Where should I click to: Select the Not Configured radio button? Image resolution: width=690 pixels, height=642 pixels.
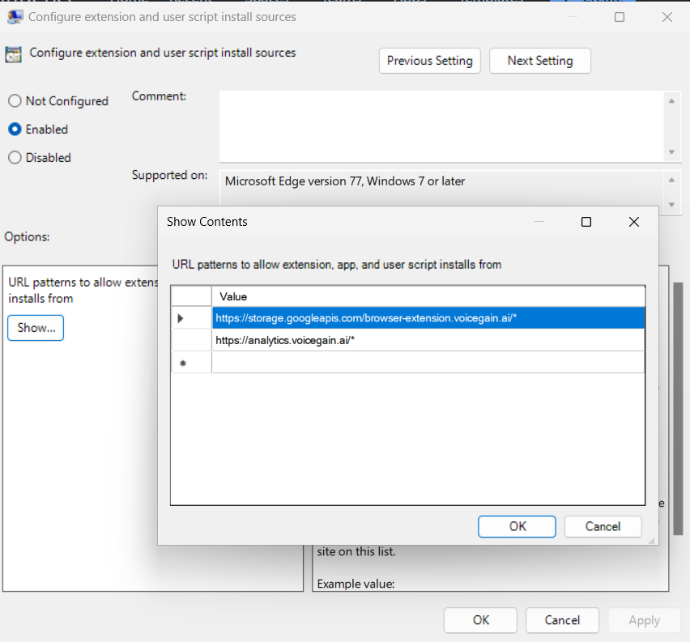coord(14,100)
